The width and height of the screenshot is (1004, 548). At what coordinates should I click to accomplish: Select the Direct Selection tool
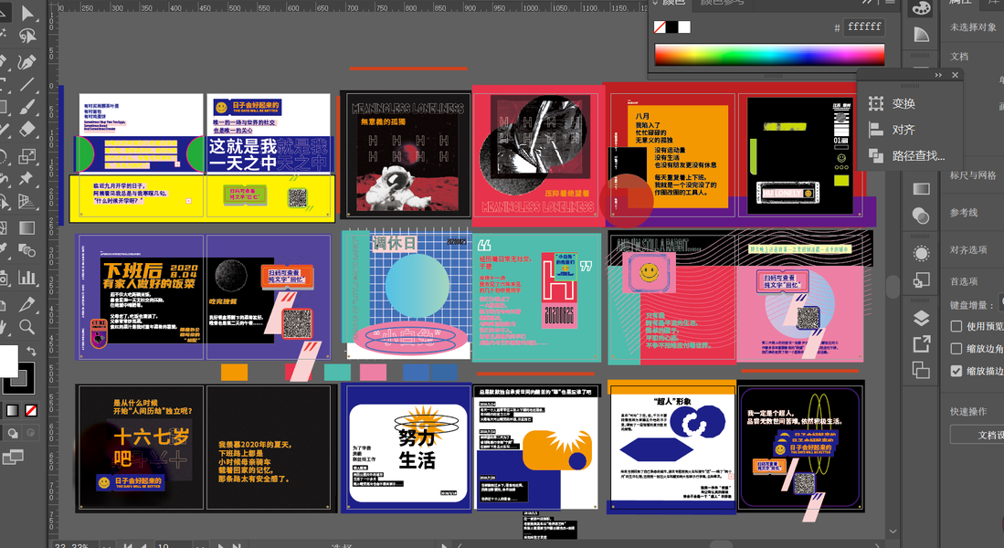27,12
